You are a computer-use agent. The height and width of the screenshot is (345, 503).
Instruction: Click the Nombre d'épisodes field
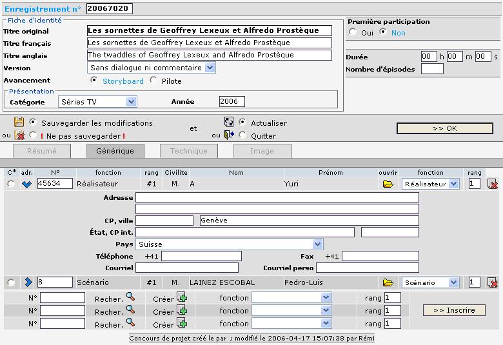click(x=432, y=69)
